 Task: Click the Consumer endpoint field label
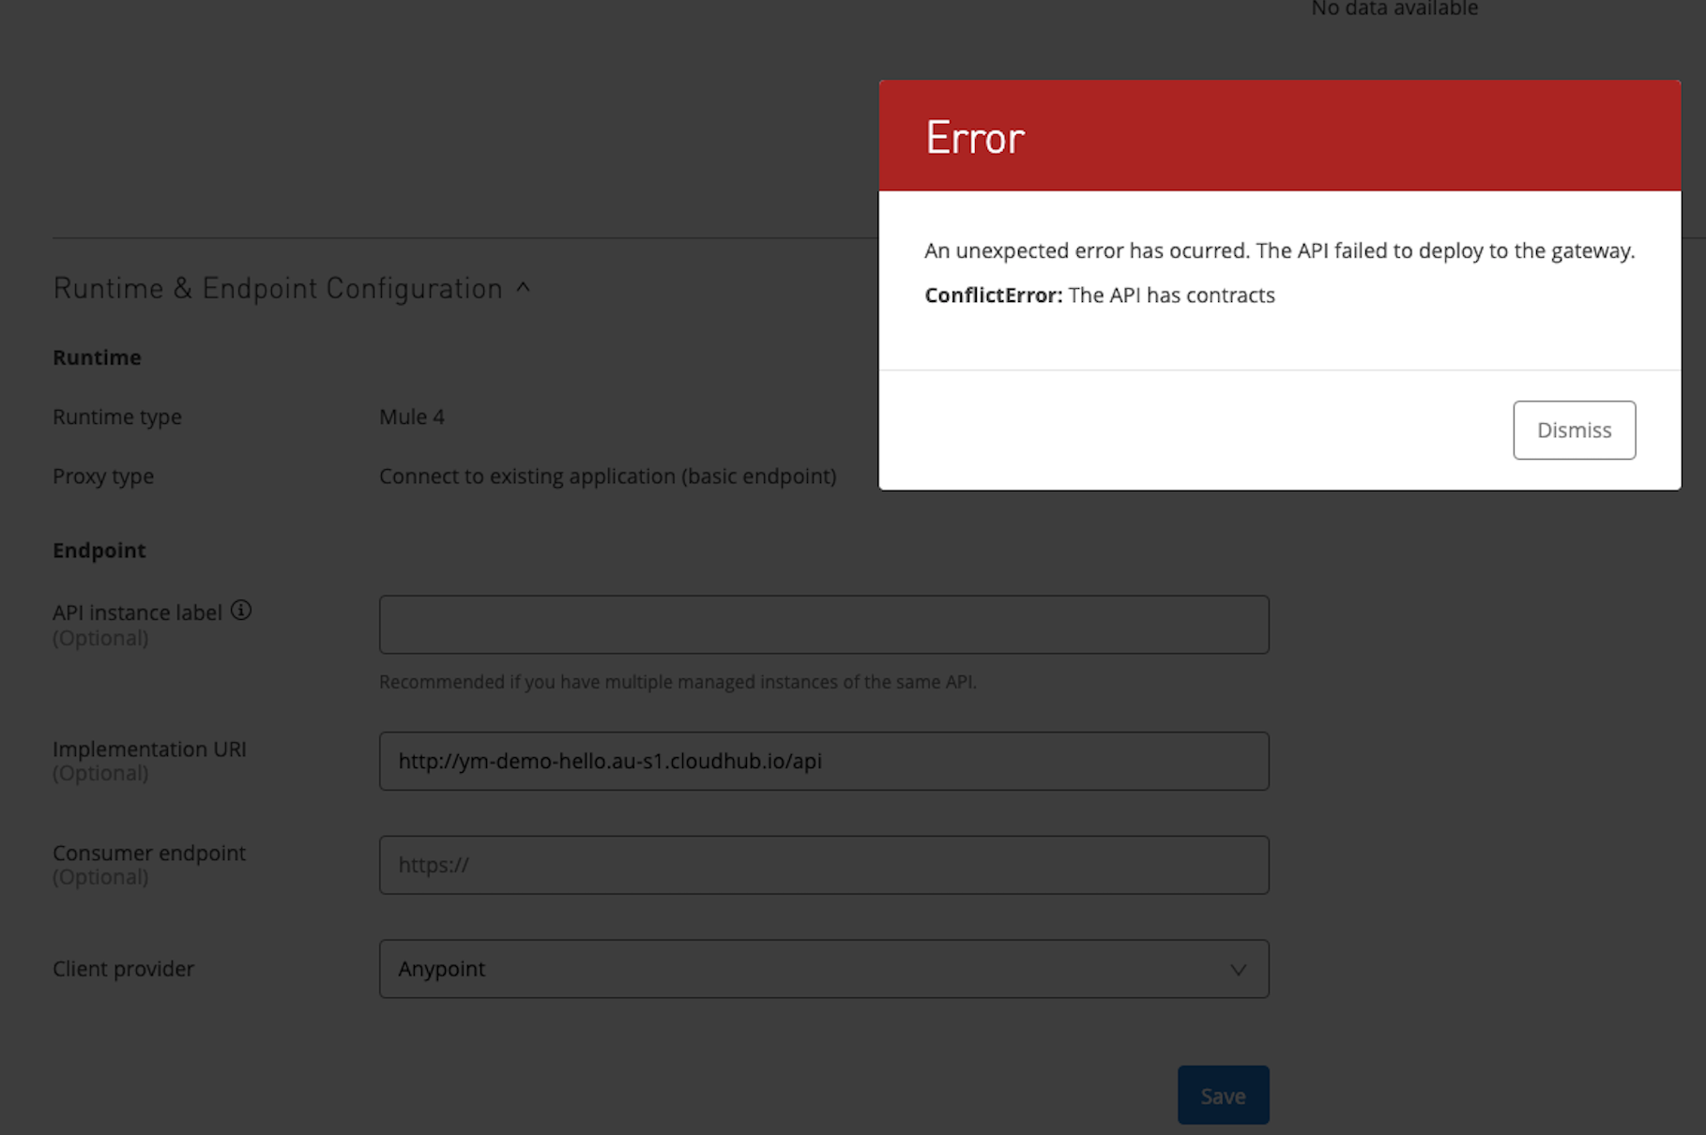[149, 854]
